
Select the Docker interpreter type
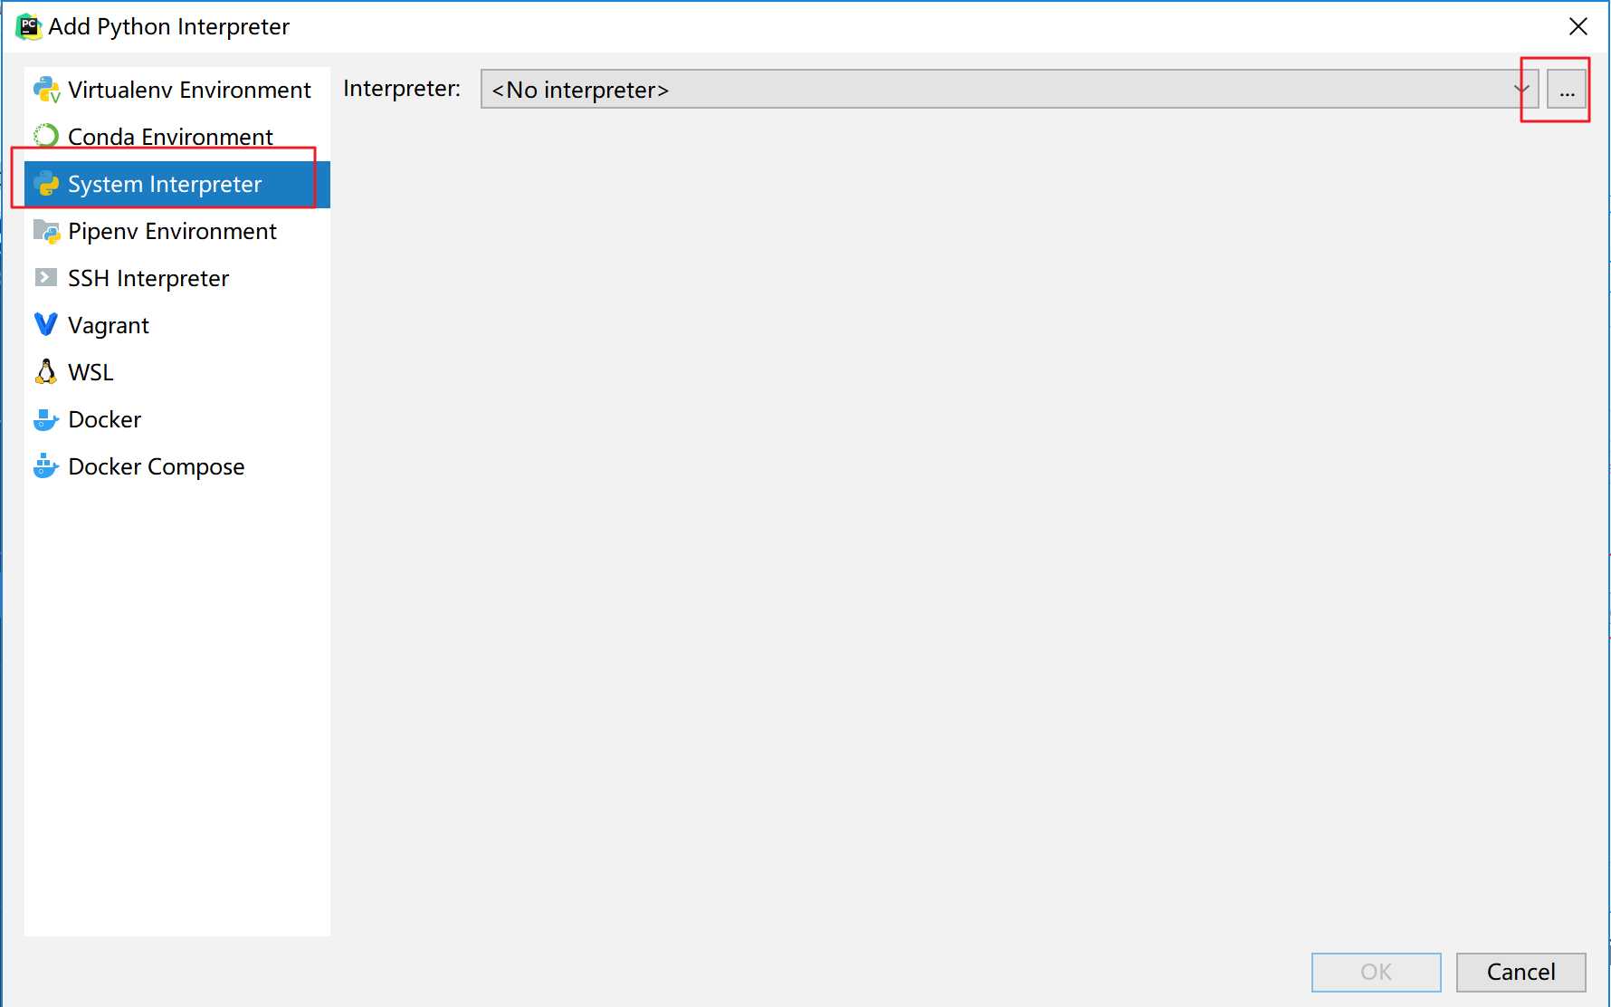177,419
